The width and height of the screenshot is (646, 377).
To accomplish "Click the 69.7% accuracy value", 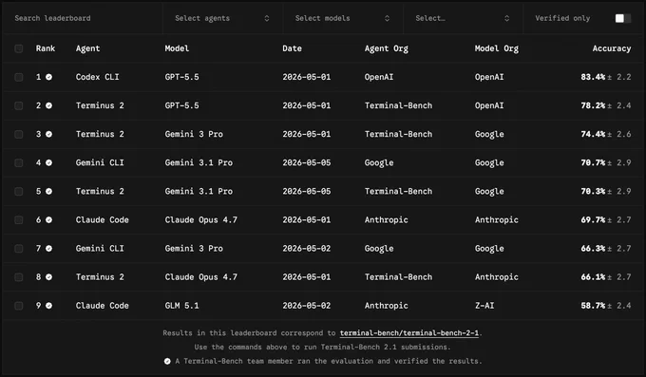I will 593,219.
